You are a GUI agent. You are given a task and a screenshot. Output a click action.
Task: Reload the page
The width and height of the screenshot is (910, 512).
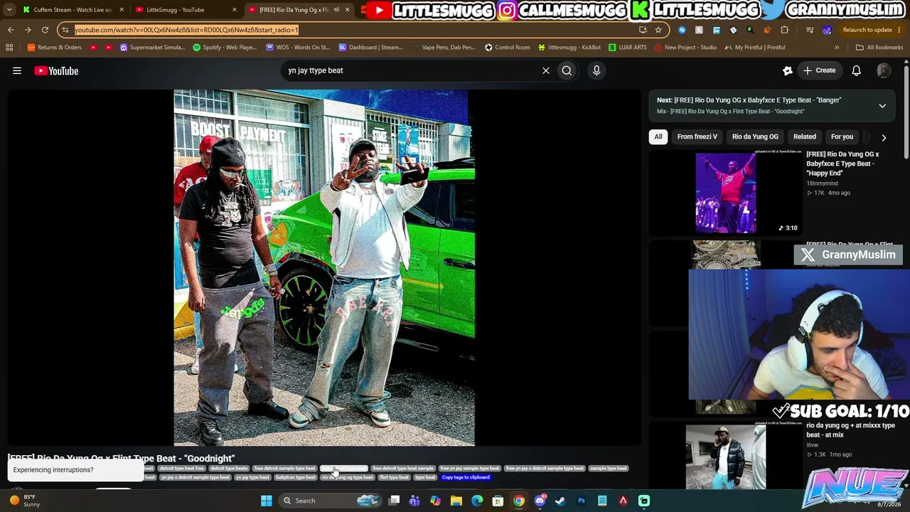[x=45, y=30]
